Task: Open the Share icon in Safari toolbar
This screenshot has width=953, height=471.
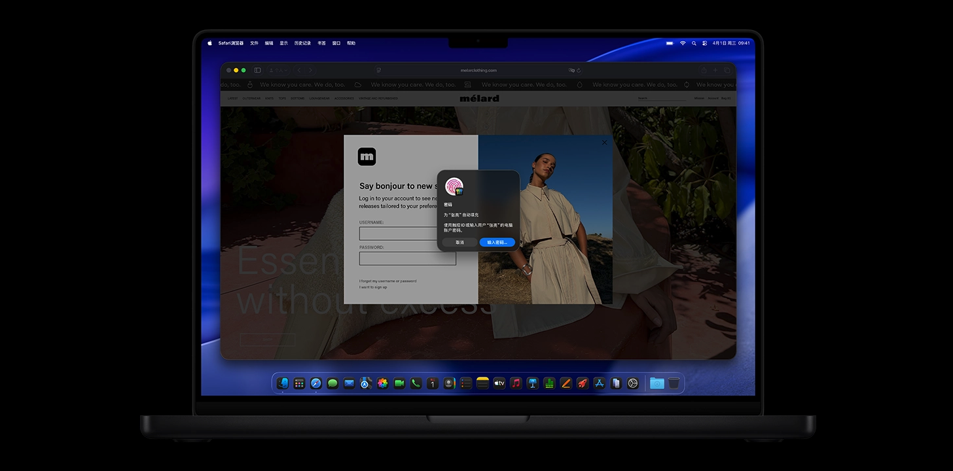Action: (x=704, y=70)
